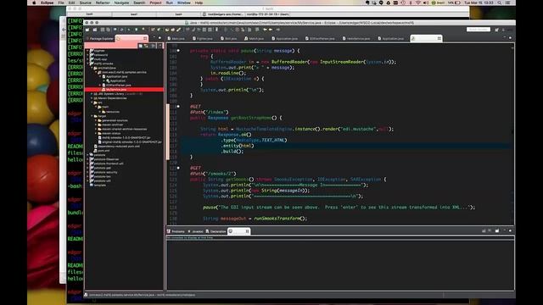Switch to the Problems tab
The width and height of the screenshot is (543, 305).
[x=176, y=231]
